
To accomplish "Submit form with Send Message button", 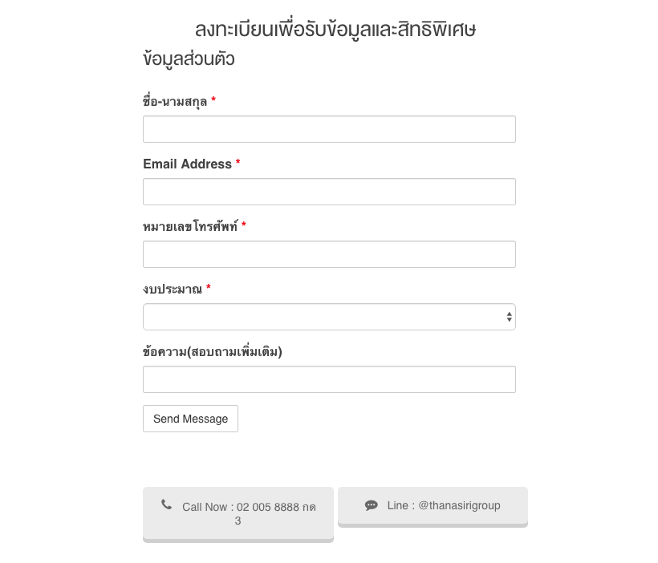I will [190, 419].
